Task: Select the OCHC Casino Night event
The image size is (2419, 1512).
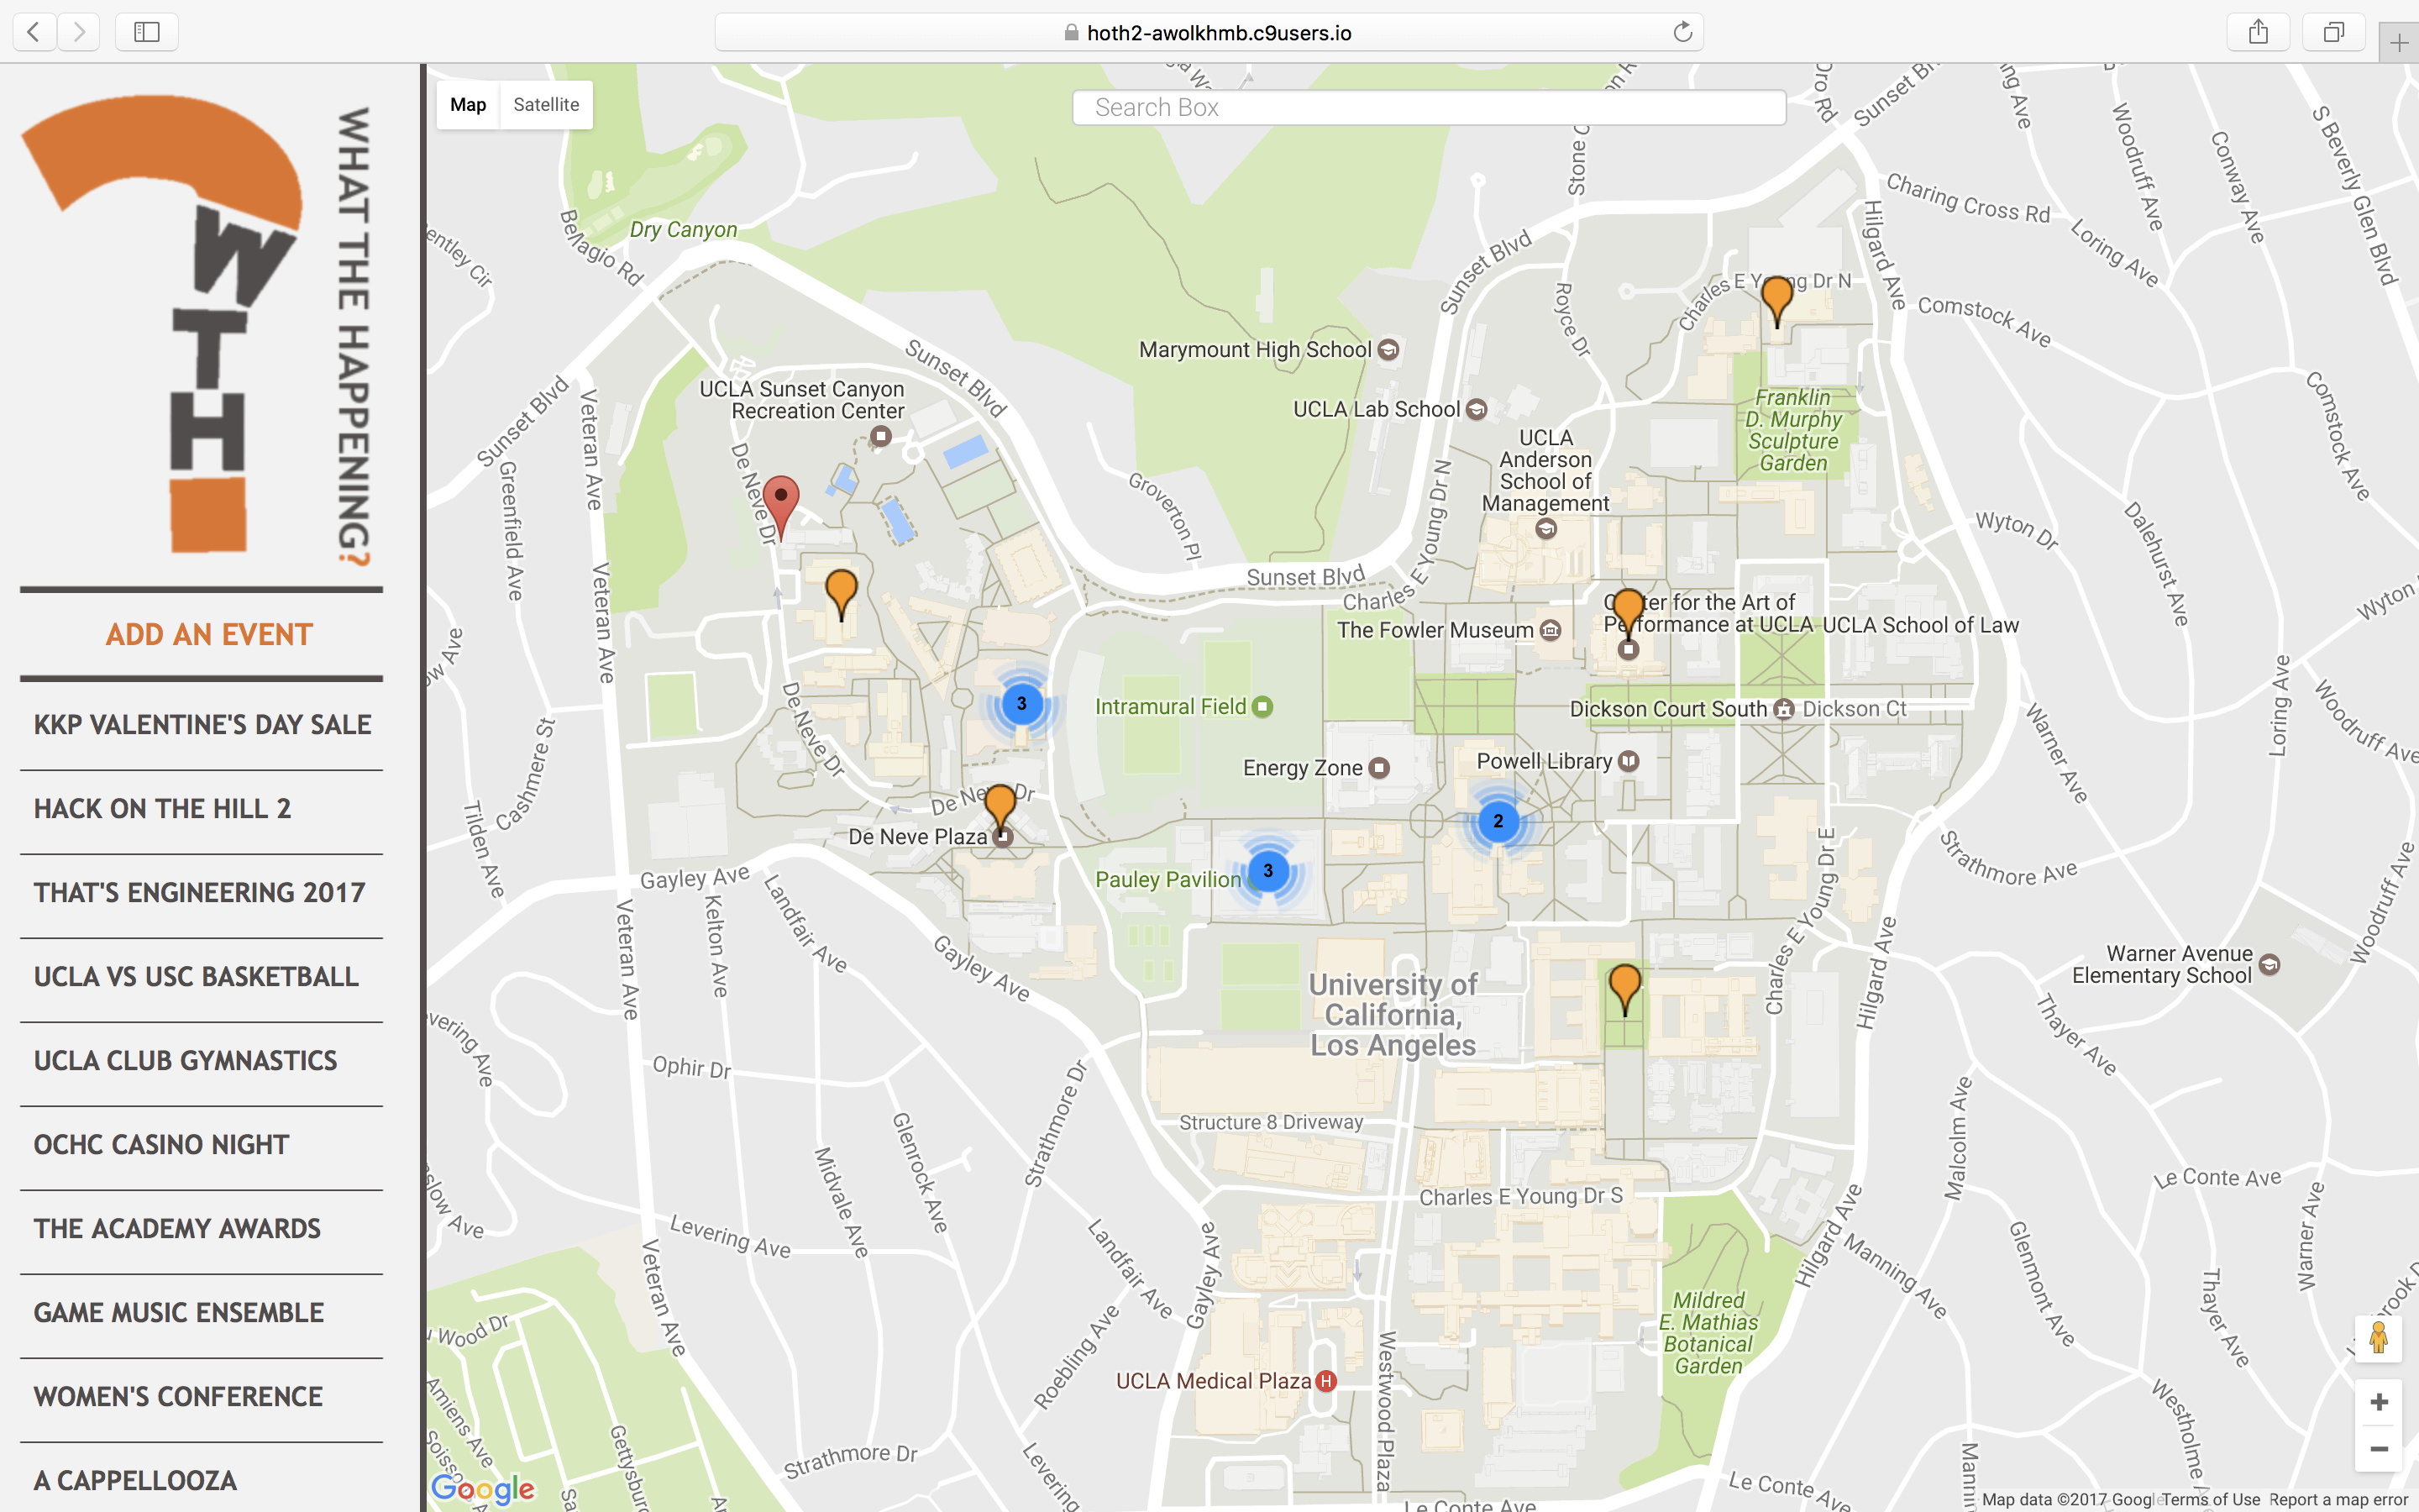Action: click(x=161, y=1144)
